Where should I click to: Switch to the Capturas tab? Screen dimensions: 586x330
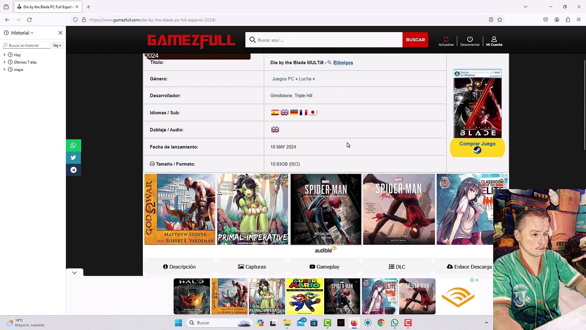coord(252,267)
